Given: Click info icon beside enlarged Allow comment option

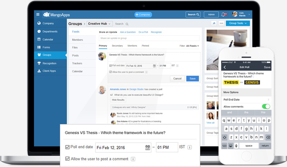Looking at the screenshot, I should [x=133, y=159].
